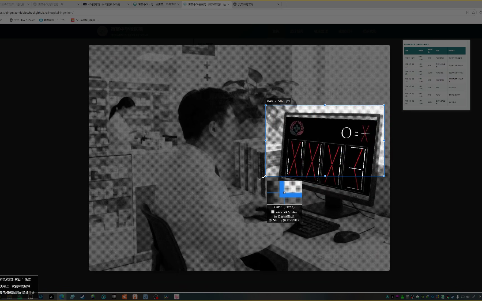Click the hospital logo in page header
482x301 pixels.
(x=102, y=31)
